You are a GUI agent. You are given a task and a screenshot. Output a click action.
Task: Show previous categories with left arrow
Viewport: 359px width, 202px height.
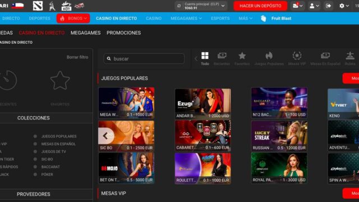coord(196,59)
